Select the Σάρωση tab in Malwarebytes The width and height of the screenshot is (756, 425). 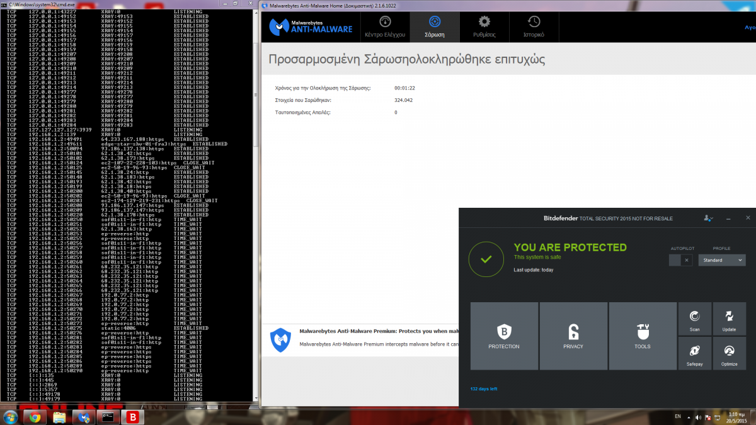(x=434, y=26)
